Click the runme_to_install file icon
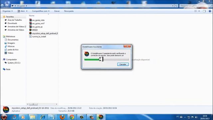The height and width of the screenshot is (120, 213). pyautogui.click(x=30, y=37)
